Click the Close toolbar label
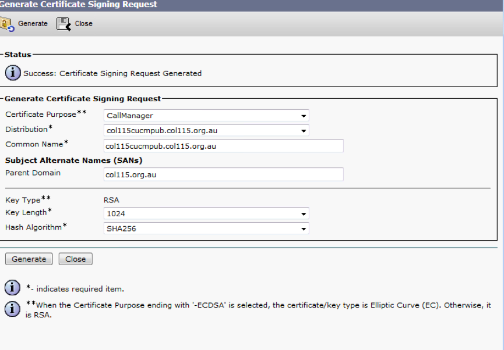504x350 pixels. tap(83, 24)
